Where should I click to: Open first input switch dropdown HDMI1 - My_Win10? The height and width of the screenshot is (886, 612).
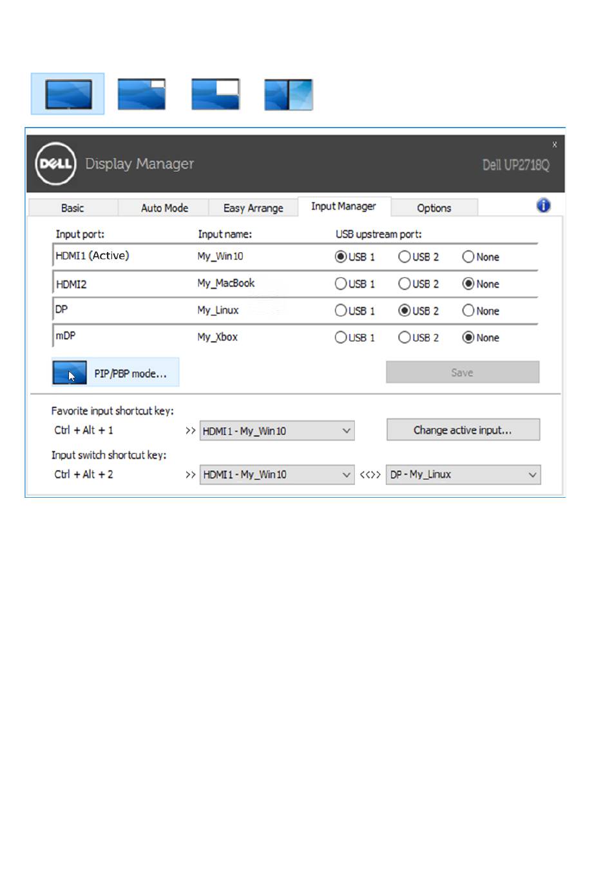coord(277,475)
